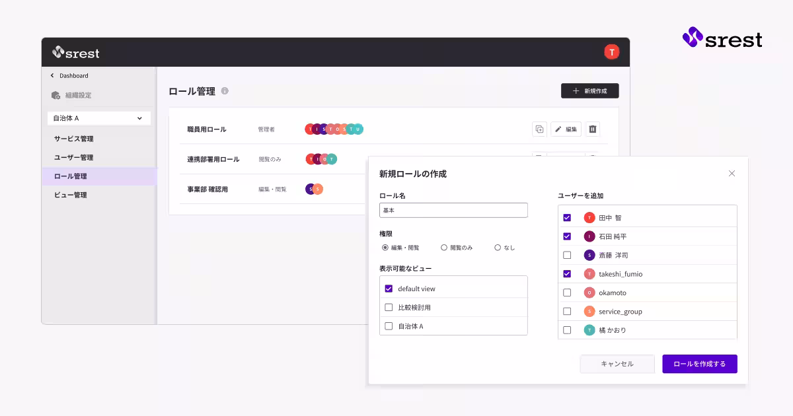Click the ロール名 text field
This screenshot has width=793, height=416.
453,209
